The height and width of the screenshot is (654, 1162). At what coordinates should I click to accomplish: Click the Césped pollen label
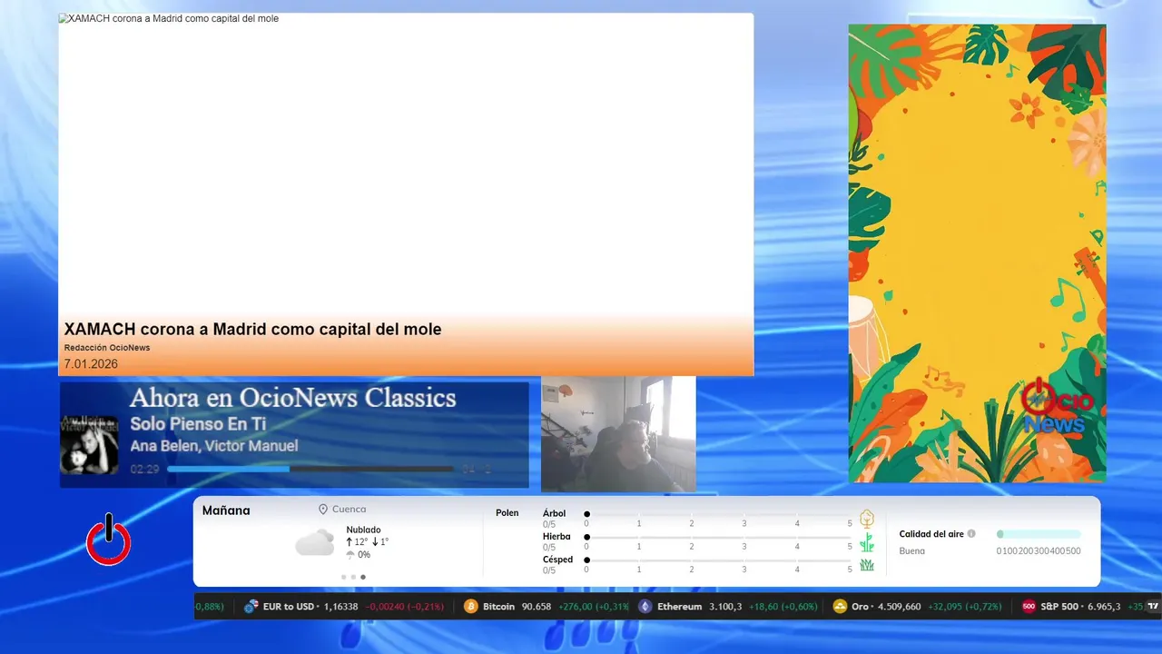pos(557,560)
